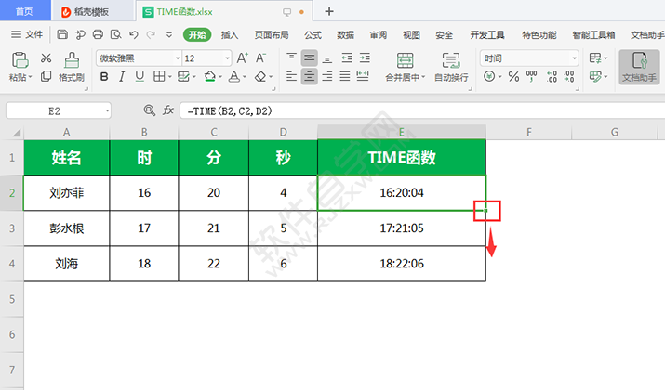Click the Save icon in quick toolbar
Image resolution: width=665 pixels, height=390 pixels.
(x=62, y=34)
